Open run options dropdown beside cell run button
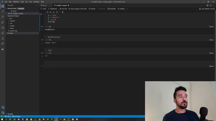 (43, 14)
